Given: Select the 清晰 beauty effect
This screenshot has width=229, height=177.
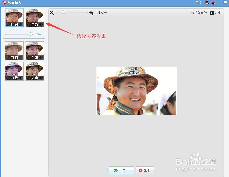Looking at the screenshot, I should tap(35, 71).
